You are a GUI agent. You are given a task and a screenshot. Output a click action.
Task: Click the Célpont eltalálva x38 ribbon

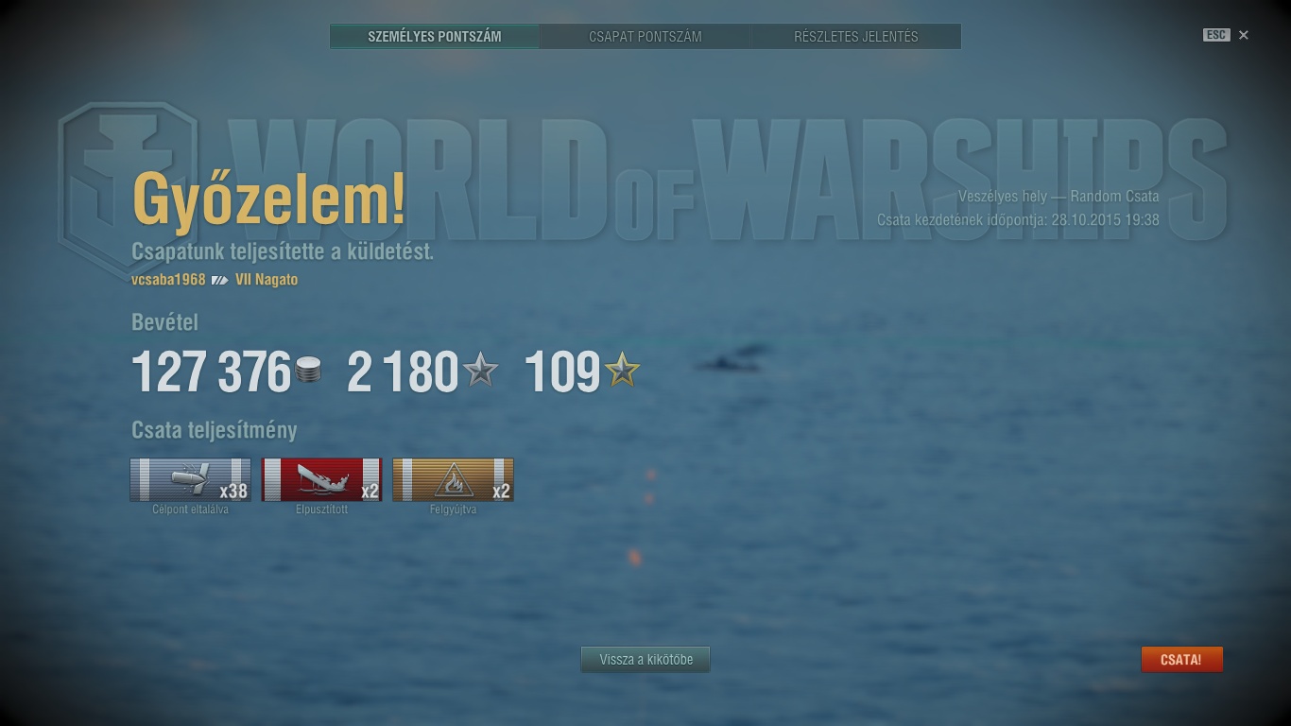(190, 479)
